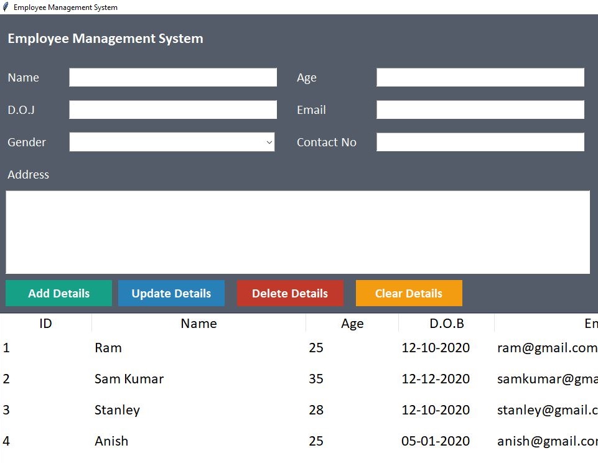598x463 pixels.
Task: Click the ID column header
Action: [45, 323]
